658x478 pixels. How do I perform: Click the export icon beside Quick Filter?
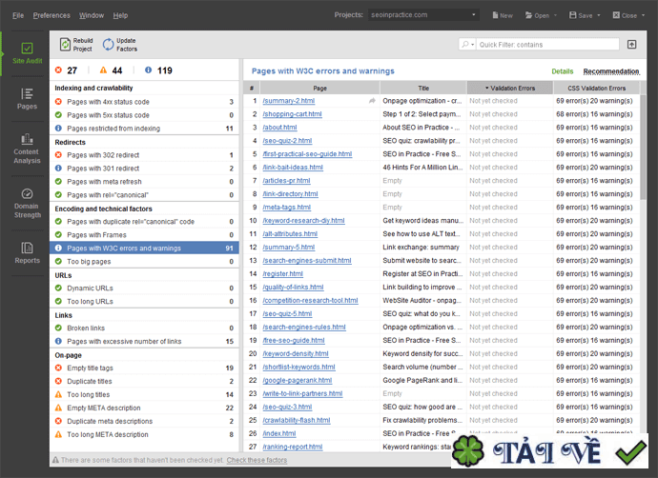click(631, 45)
